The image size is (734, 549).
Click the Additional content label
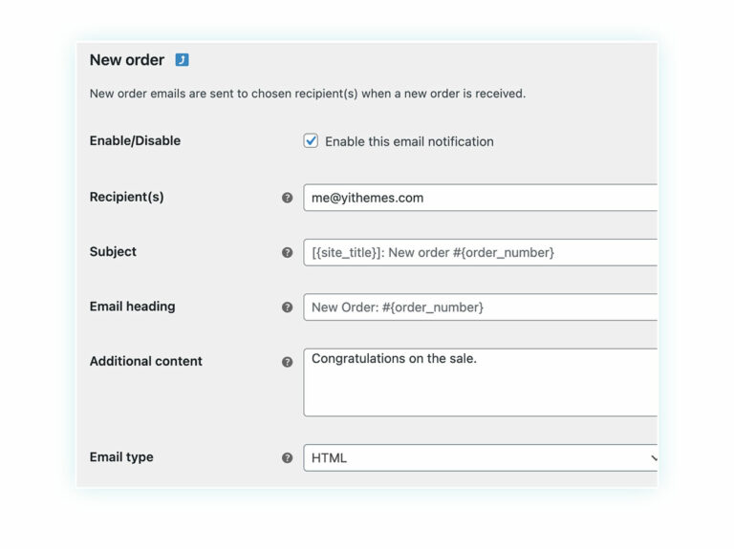(x=145, y=361)
